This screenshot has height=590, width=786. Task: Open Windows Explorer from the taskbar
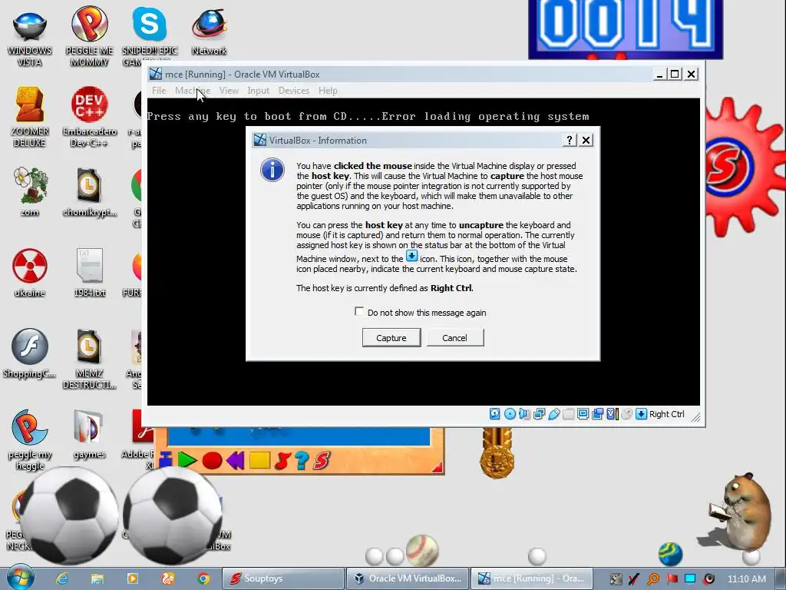click(x=97, y=578)
